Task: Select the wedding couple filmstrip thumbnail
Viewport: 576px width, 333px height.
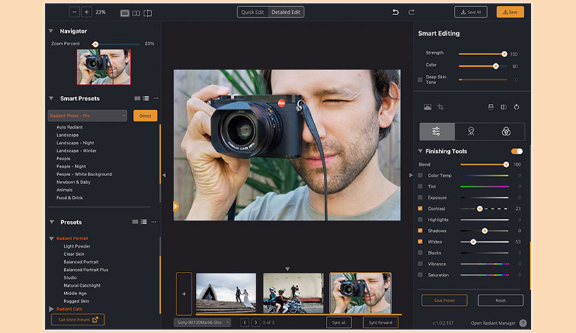Action: [x=226, y=292]
